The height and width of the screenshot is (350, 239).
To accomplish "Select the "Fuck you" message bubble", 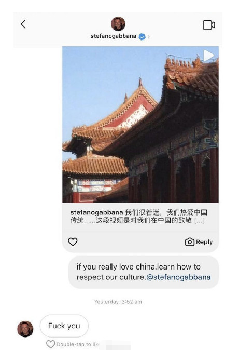I will pos(64,326).
